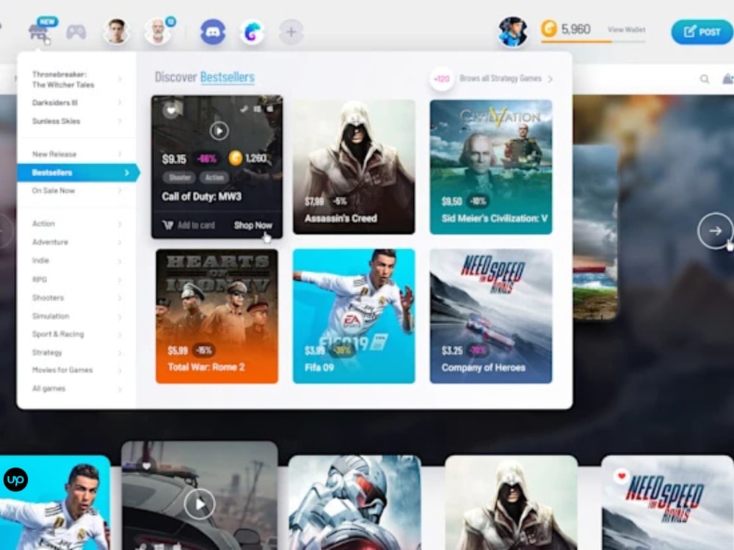Click the 5,960 coin balance

click(x=575, y=29)
